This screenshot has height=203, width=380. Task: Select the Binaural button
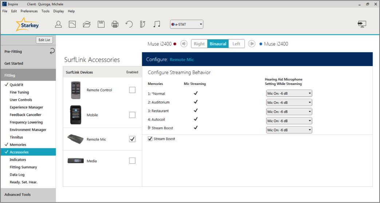click(x=218, y=44)
